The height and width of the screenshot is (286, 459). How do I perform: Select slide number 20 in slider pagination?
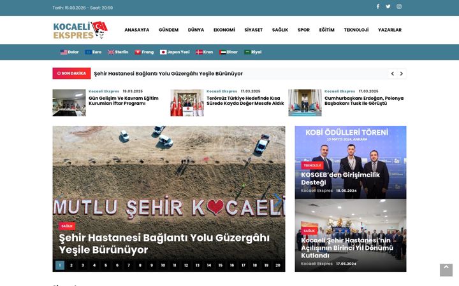[278, 265]
